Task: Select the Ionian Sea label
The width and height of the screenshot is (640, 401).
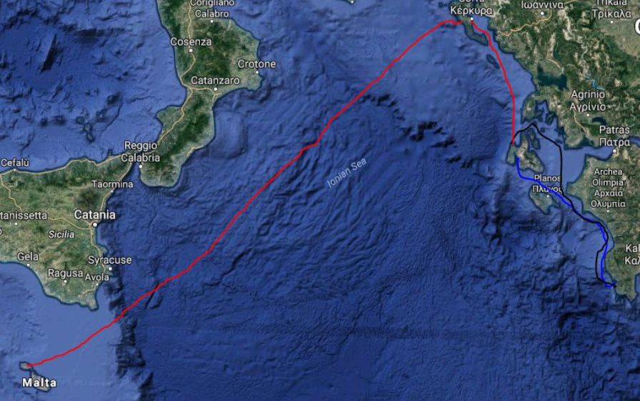Action: pyautogui.click(x=347, y=173)
